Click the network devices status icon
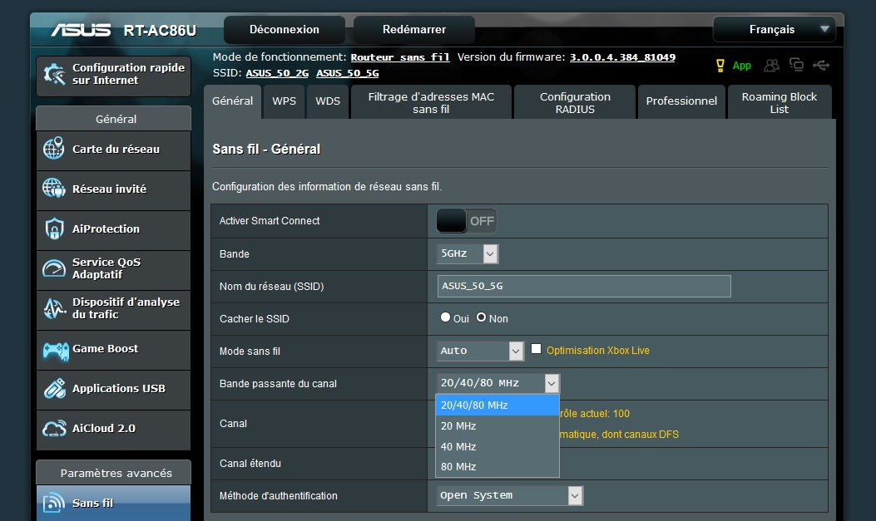The height and width of the screenshot is (521, 876). tap(796, 65)
